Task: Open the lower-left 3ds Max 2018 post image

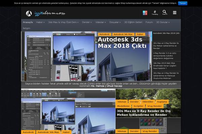Action: (x=68, y=112)
